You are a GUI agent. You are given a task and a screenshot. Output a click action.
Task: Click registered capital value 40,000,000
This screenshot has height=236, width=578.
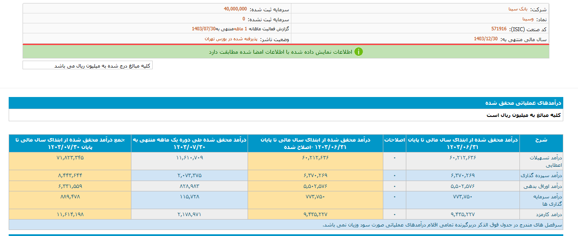[x=235, y=9]
